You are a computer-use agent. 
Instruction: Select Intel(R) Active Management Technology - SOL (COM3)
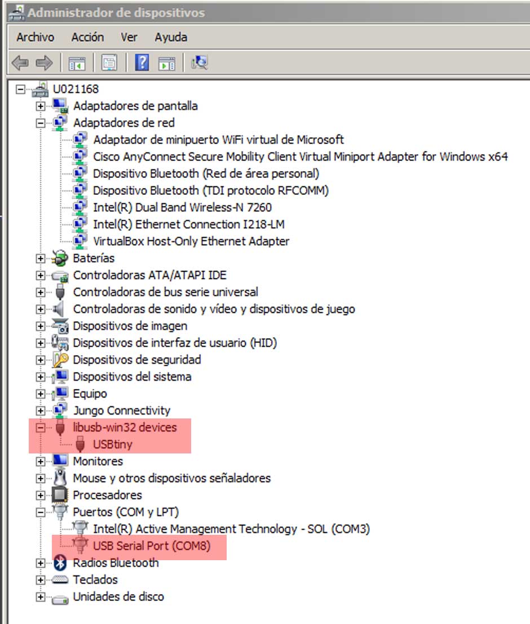coord(231,529)
